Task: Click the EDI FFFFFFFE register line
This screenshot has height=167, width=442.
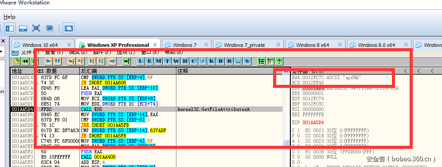Action: [x=308, y=114]
